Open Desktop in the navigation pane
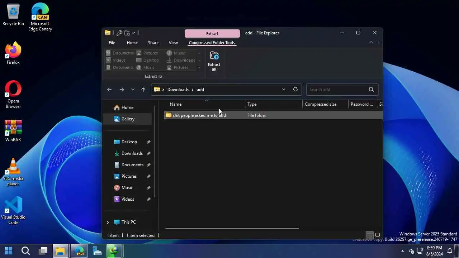Image resolution: width=459 pixels, height=258 pixels. click(129, 142)
